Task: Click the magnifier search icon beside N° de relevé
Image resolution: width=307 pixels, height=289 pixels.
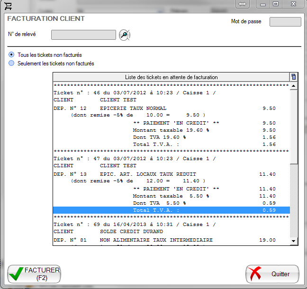Action: point(124,35)
